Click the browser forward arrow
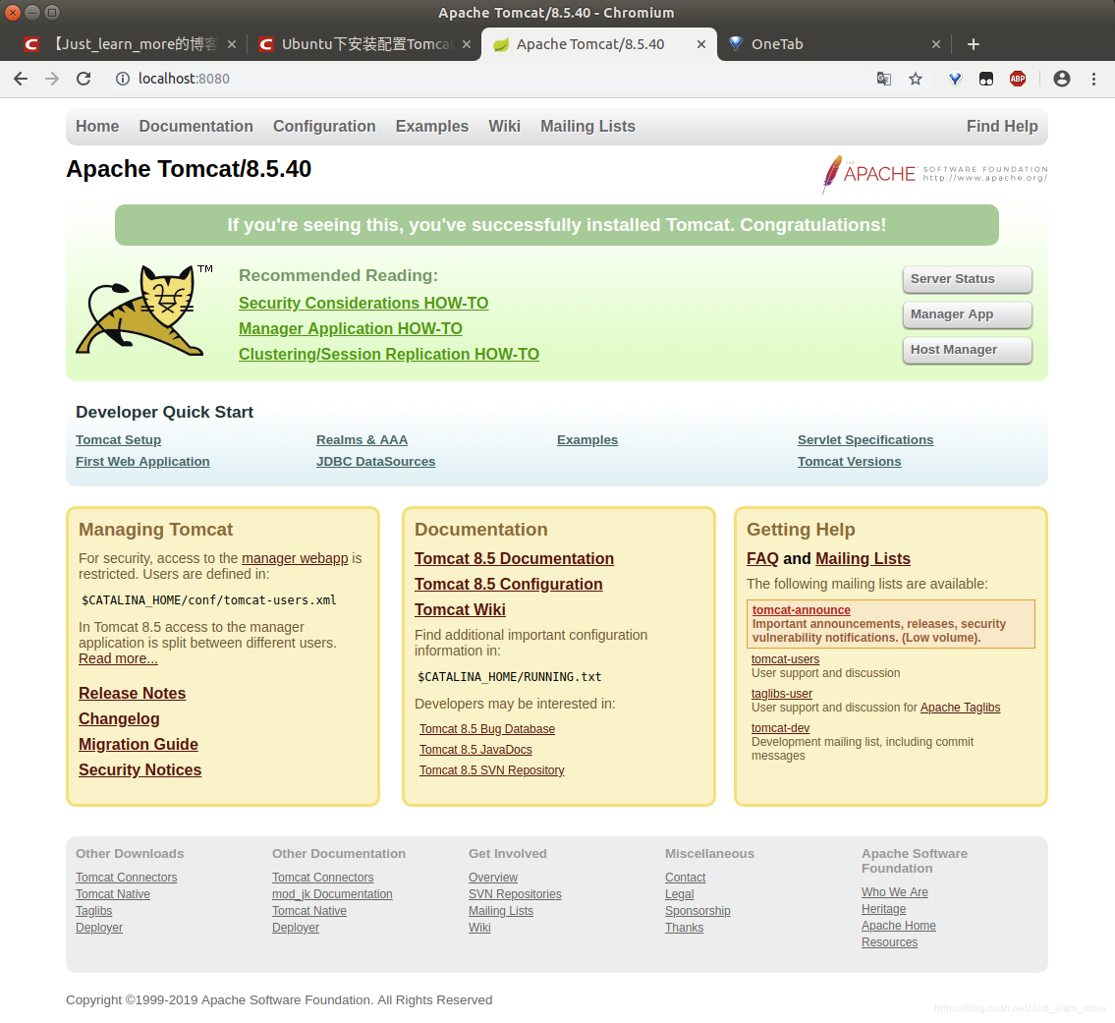The image size is (1115, 1023). tap(52, 79)
